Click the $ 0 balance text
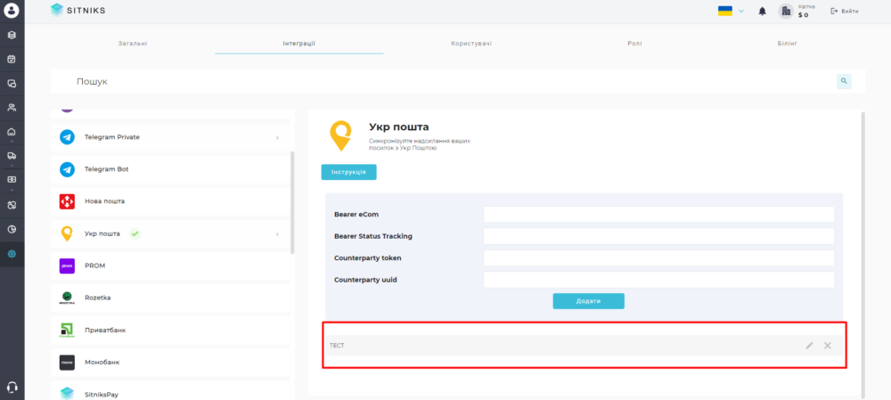891x400 pixels. point(803,15)
